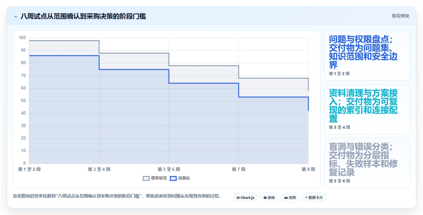Click x-axis label 第 8 周
423x215 pixels.
pyautogui.click(x=308, y=169)
